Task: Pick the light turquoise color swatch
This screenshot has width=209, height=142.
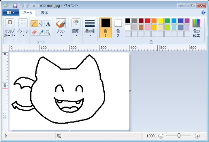Action: coord(174,27)
